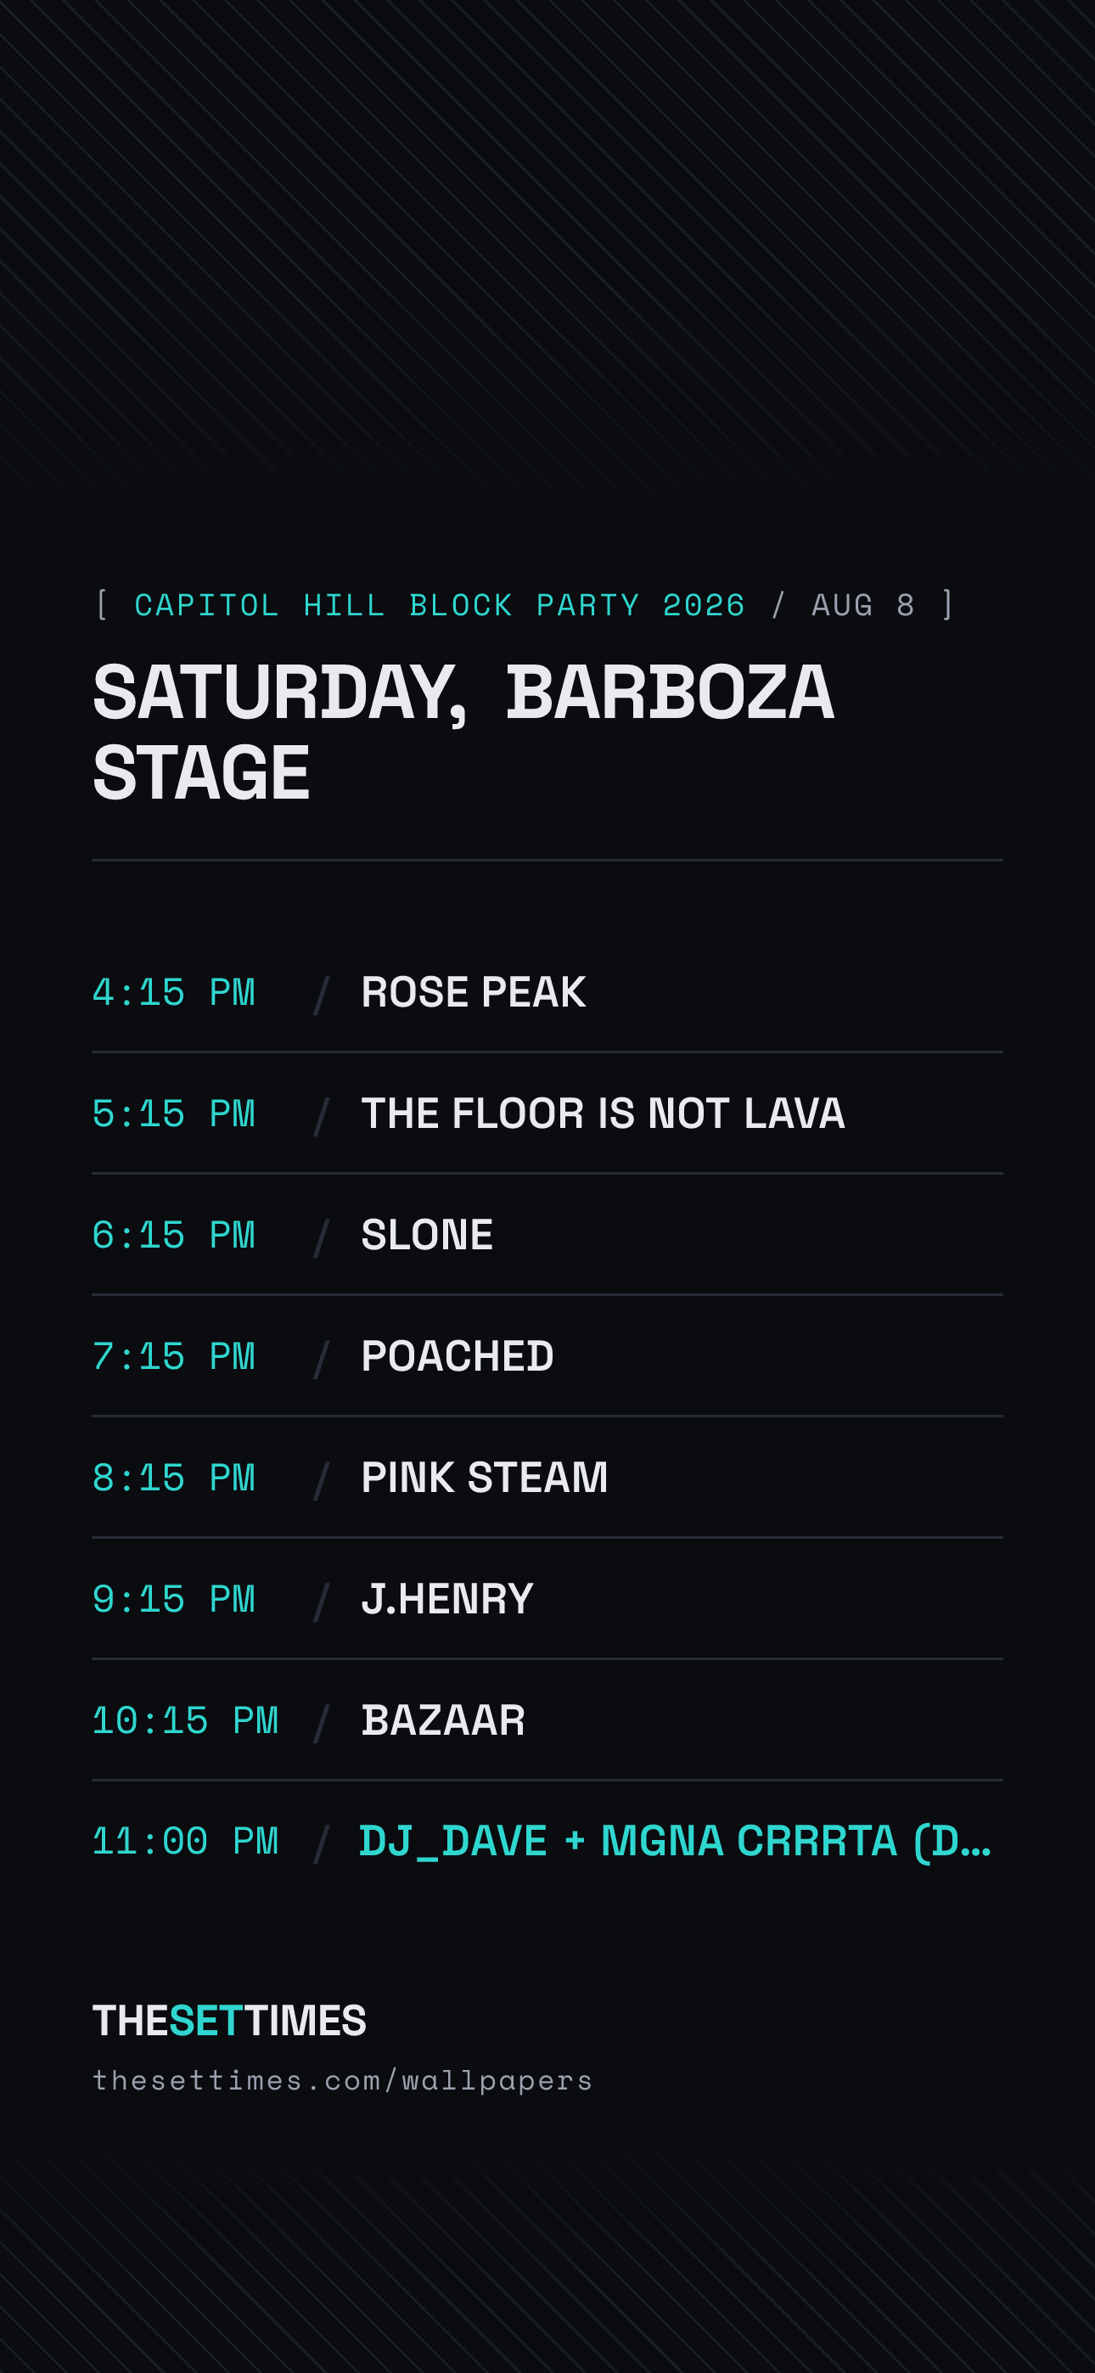Click the 7:15 PM set time
The width and height of the screenshot is (1095, 2373).
point(173,1357)
